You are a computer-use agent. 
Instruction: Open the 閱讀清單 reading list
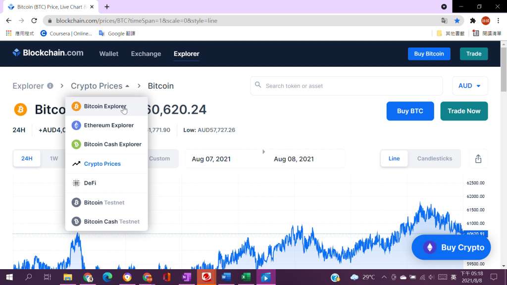tap(487, 34)
